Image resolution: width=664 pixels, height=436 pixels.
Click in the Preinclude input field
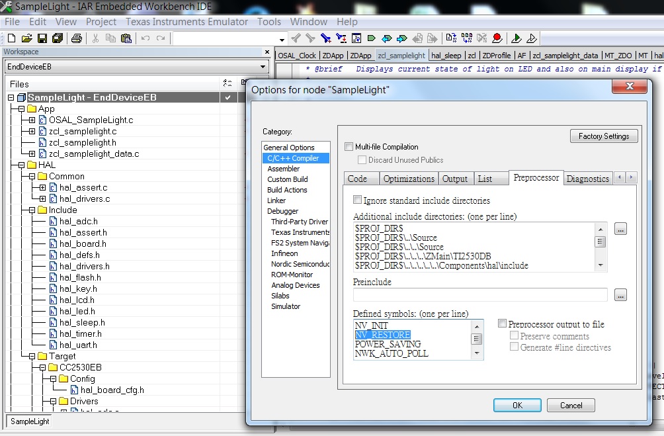(480, 294)
